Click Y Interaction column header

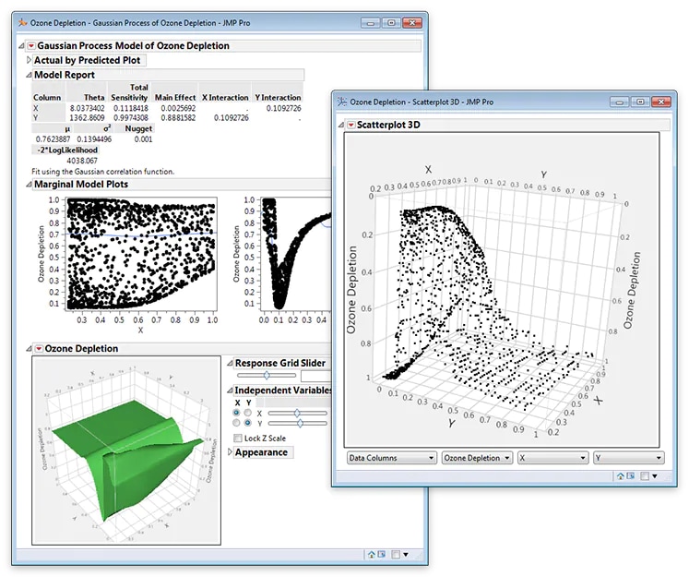pos(278,98)
